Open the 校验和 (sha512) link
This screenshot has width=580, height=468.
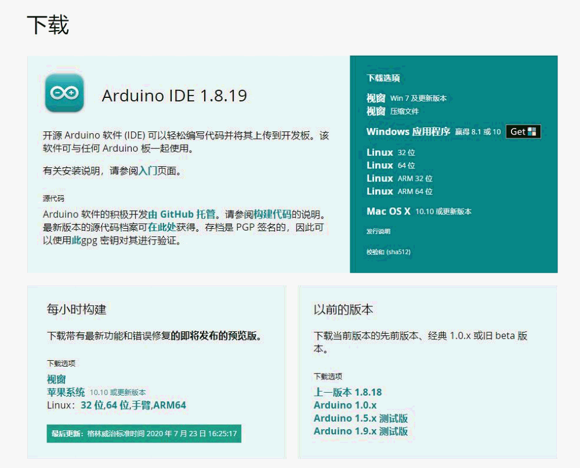point(389,252)
